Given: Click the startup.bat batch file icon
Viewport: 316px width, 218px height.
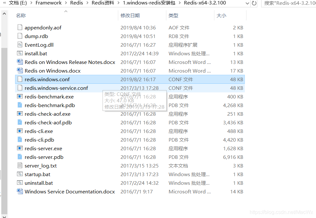Looking at the screenshot, I should pyautogui.click(x=20, y=175).
